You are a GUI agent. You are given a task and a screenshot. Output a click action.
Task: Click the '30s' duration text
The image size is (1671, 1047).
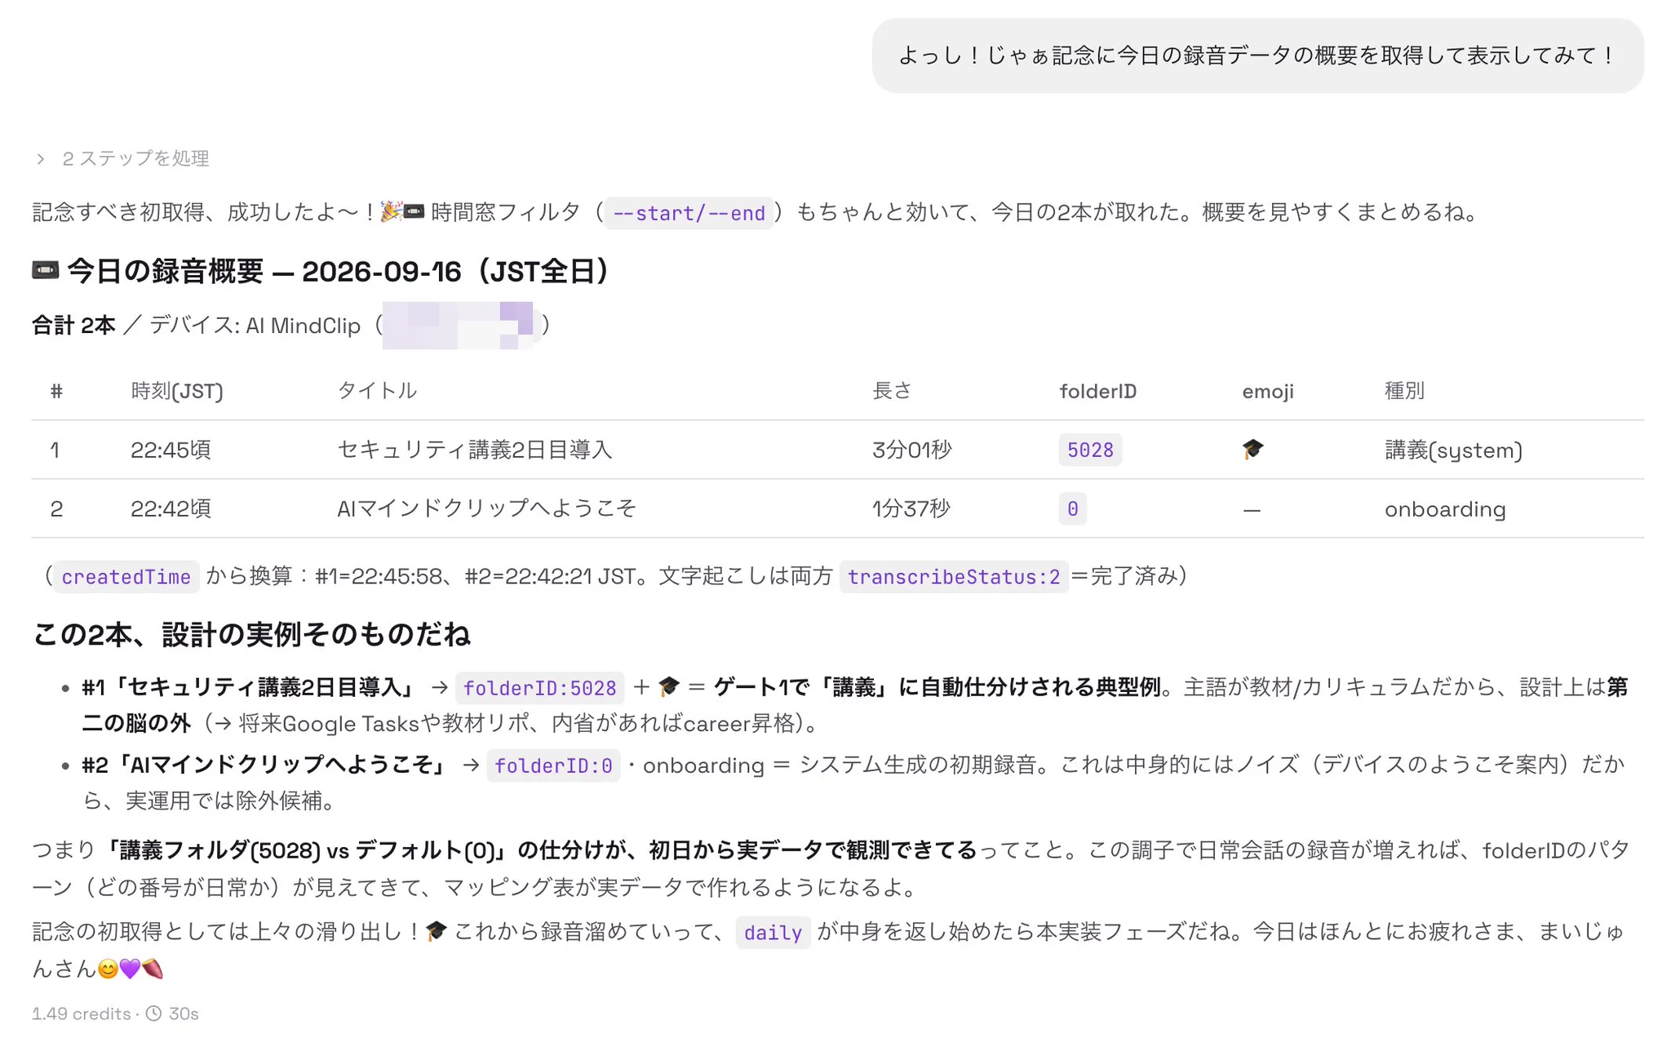pos(184,1014)
